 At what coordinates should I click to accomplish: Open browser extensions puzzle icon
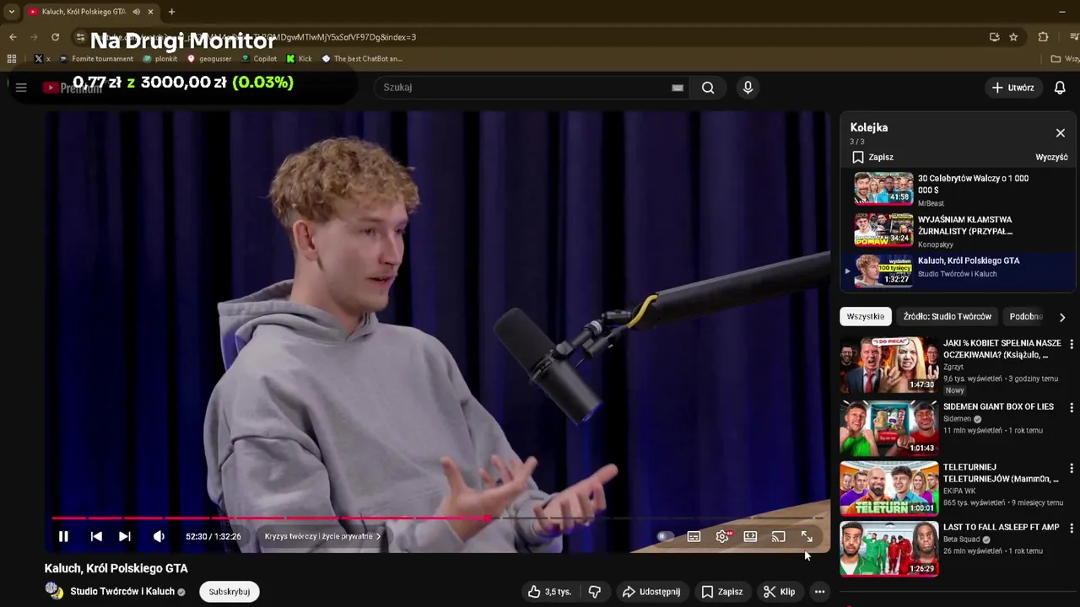(1043, 37)
